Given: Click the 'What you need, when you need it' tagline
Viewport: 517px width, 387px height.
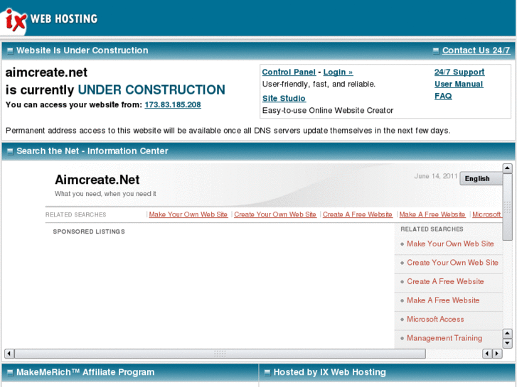Looking at the screenshot, I should click(105, 194).
